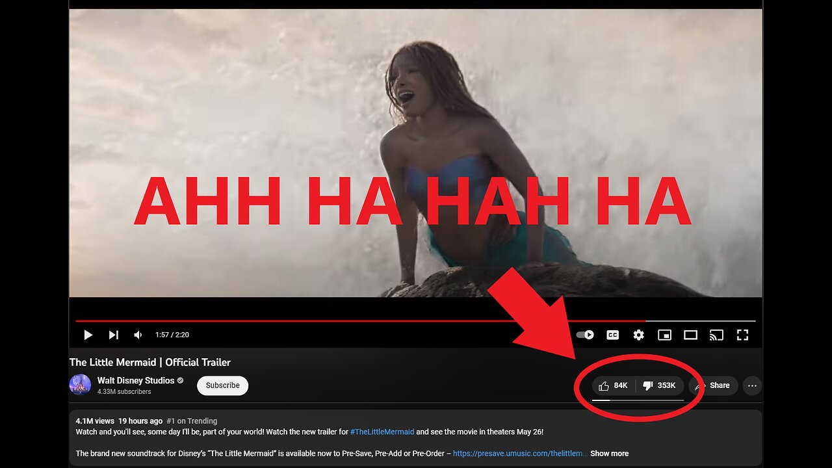Click the video frame to pause or play
This screenshot has width=832, height=468.
415,153
